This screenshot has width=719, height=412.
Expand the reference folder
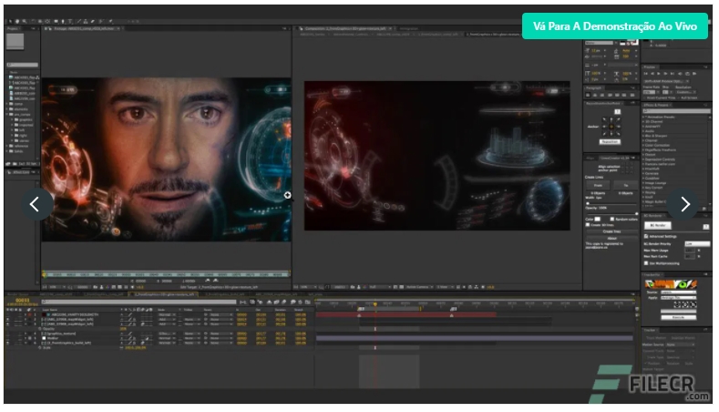[7, 146]
